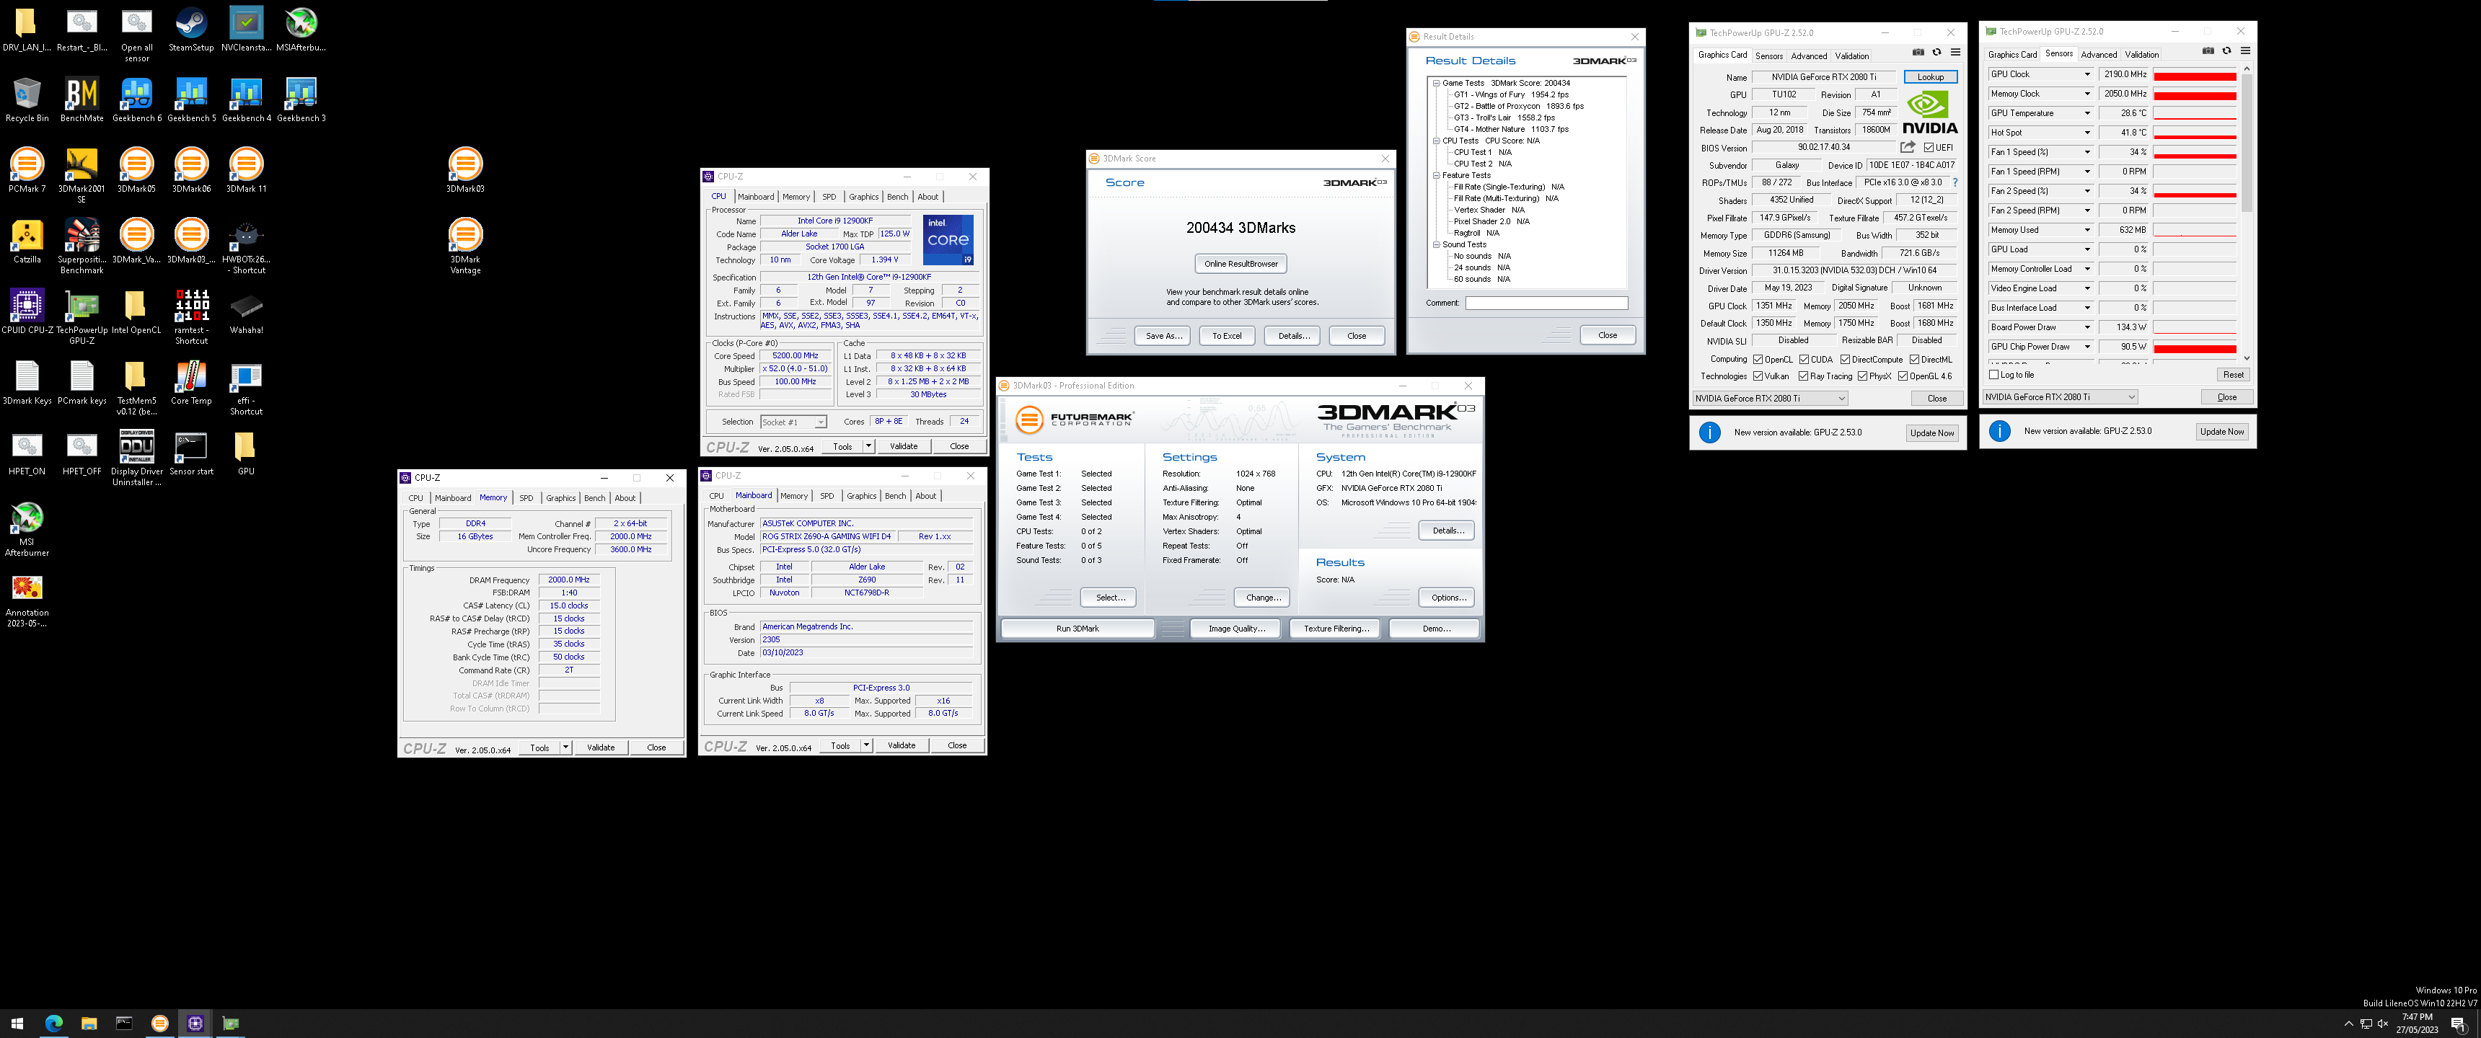Launch Superposition Benchmark shortcut
This screenshot has height=1038, width=2481.
82,247
